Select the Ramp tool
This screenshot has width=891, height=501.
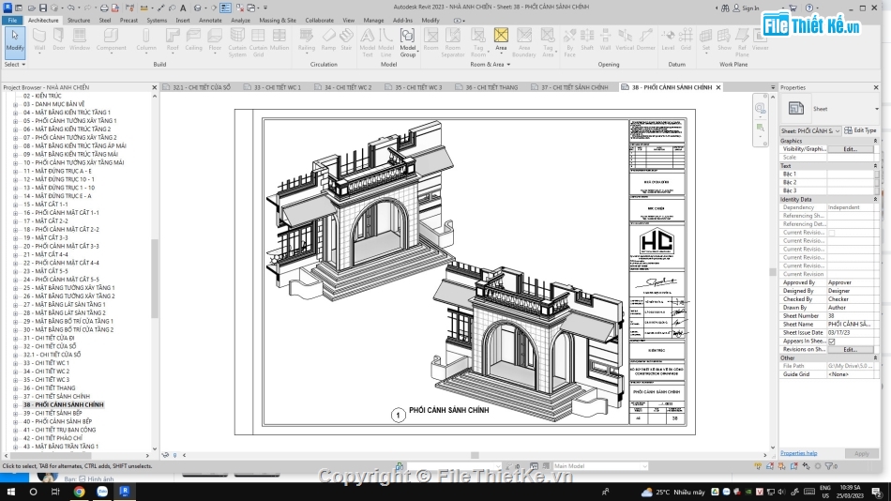(328, 39)
